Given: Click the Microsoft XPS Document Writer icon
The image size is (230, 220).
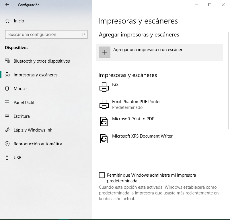Looking at the screenshot, I should (x=104, y=138).
